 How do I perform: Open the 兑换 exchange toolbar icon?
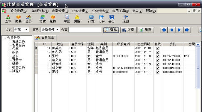53,19
